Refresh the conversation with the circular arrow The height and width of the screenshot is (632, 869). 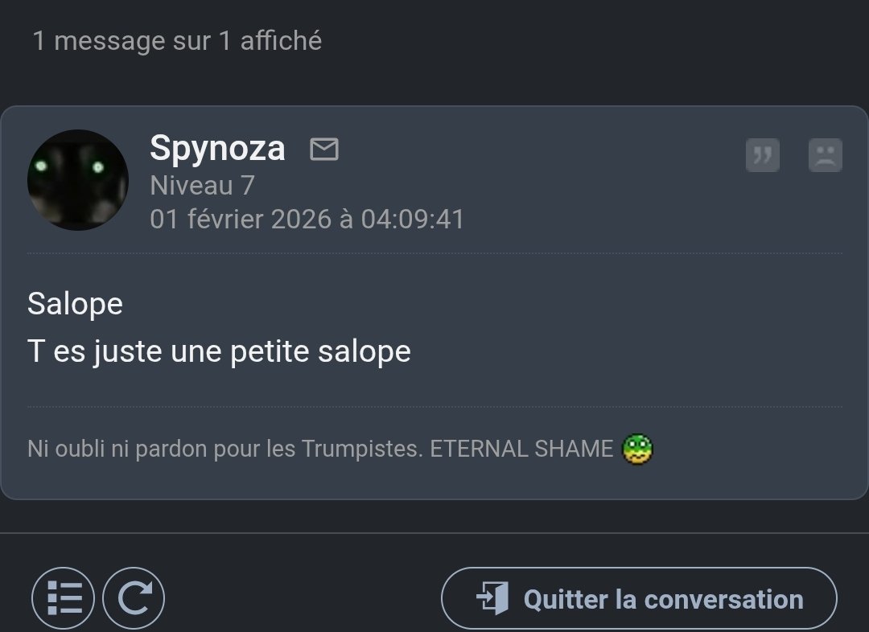(134, 599)
